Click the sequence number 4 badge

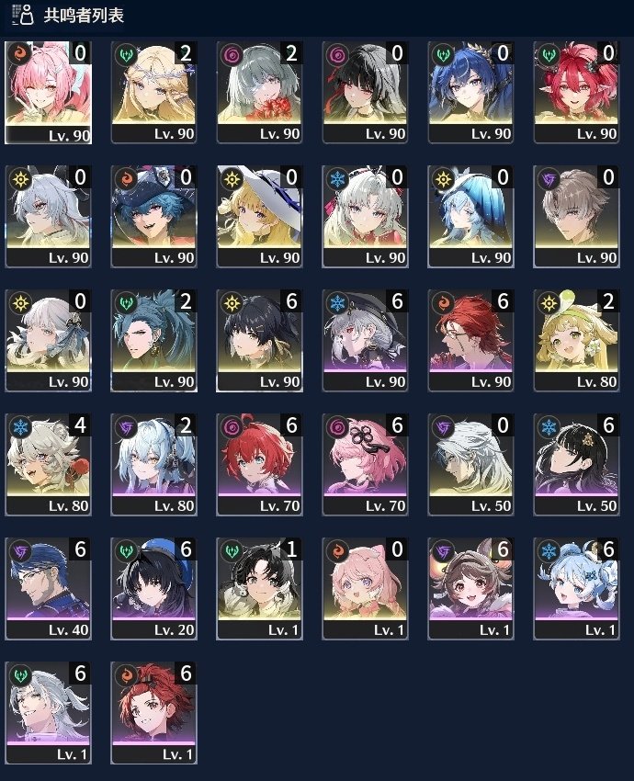[x=80, y=425]
